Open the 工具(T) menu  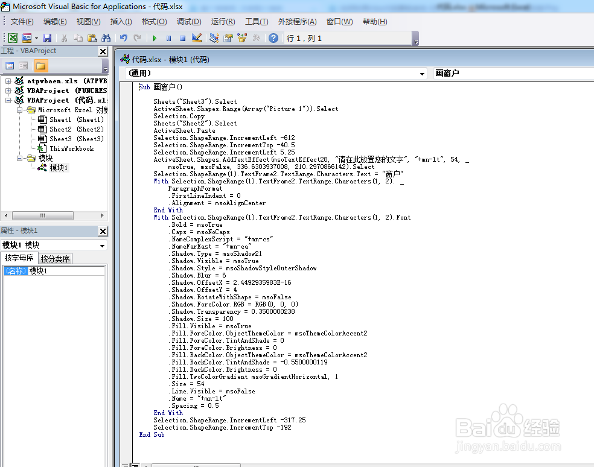coord(257,22)
